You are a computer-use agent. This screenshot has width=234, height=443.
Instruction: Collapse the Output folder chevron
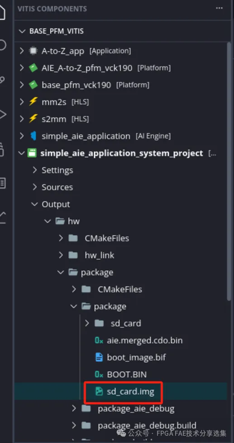pos(35,204)
